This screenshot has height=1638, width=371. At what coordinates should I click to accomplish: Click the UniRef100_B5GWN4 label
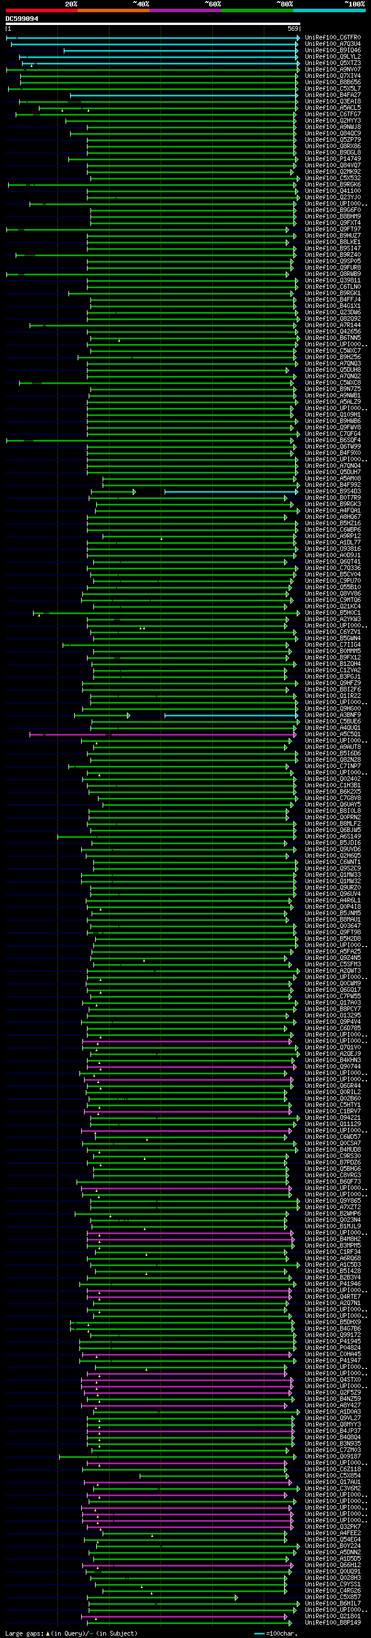(332, 638)
